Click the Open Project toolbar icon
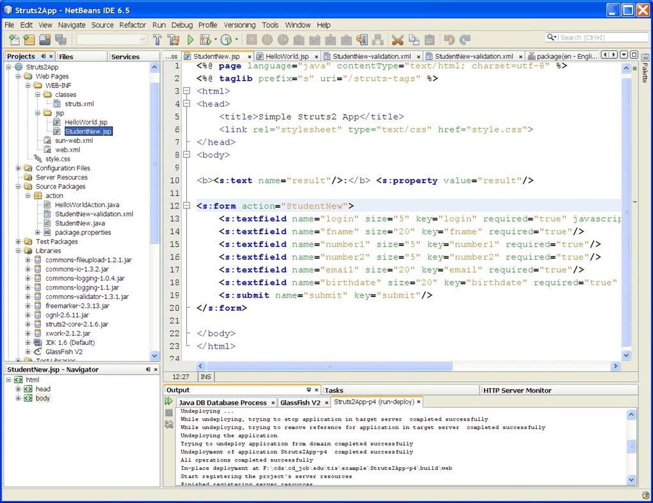Viewport: 653px width, 503px height. click(45, 40)
